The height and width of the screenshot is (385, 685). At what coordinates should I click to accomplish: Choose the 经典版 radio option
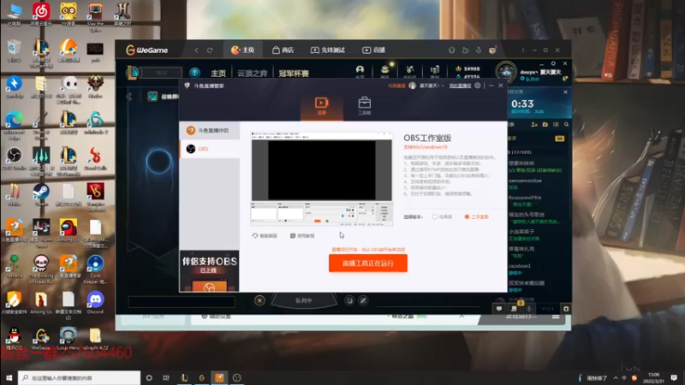click(442, 217)
